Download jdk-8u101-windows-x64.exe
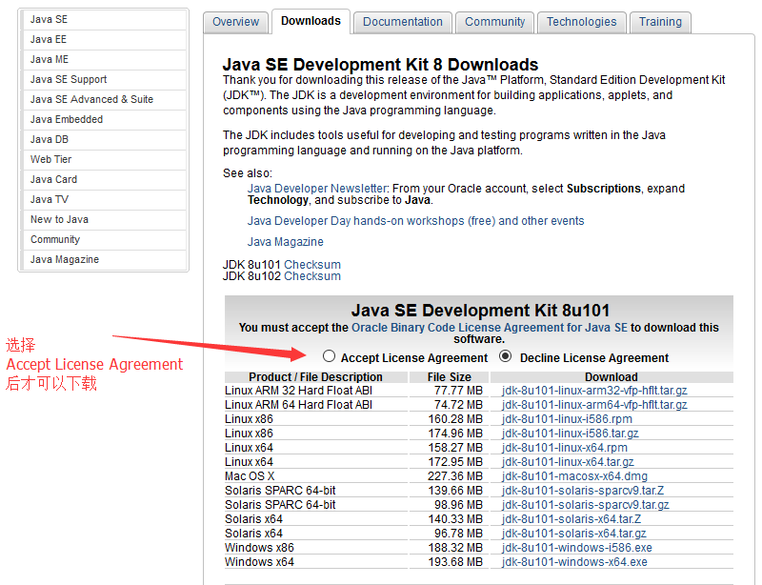The image size is (762, 585). click(574, 562)
